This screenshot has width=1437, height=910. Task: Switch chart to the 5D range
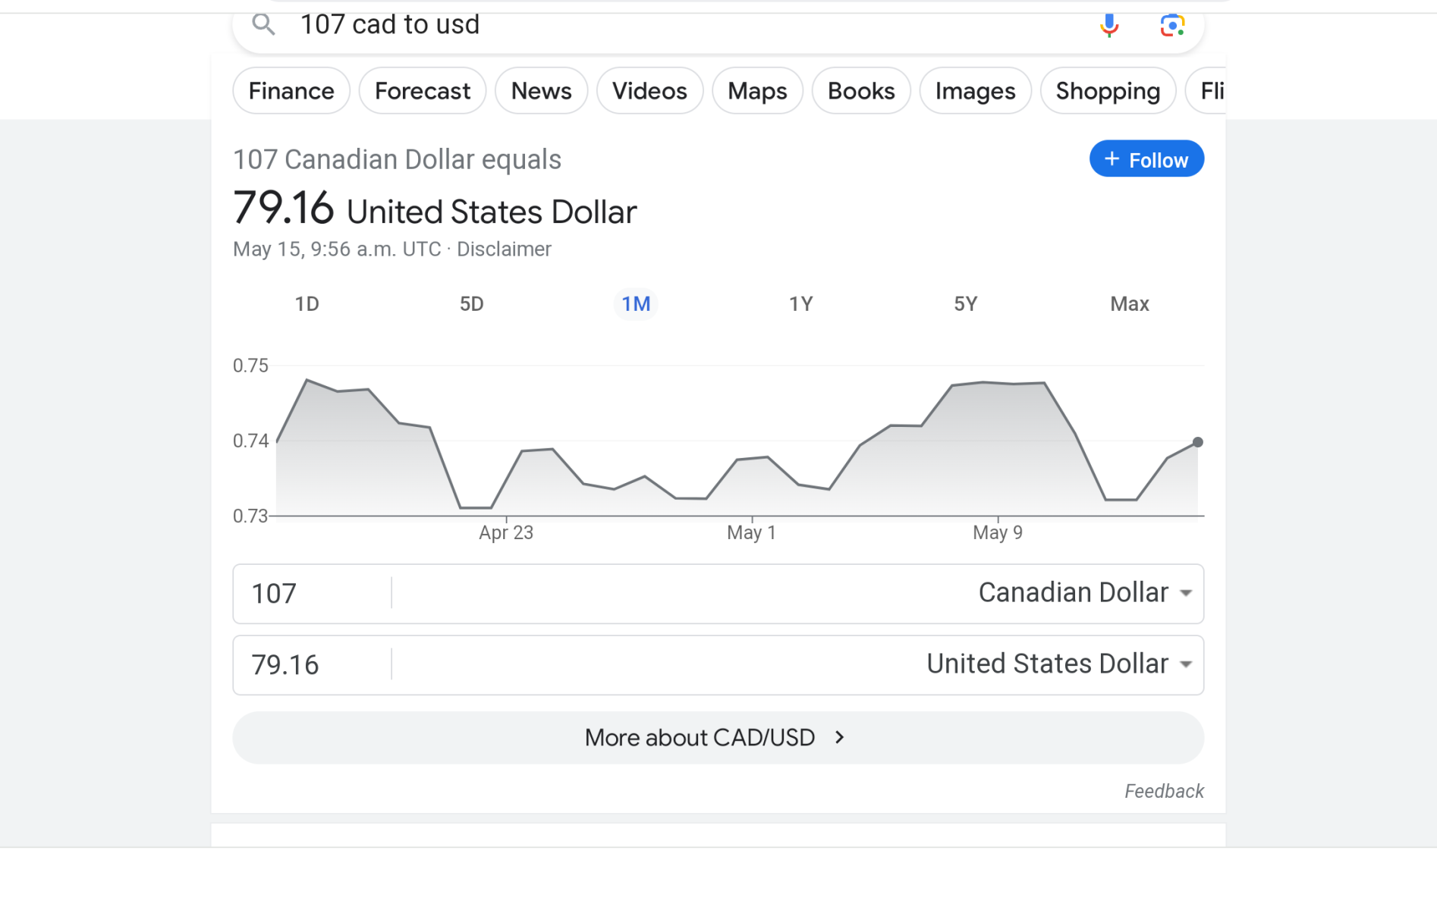(471, 304)
